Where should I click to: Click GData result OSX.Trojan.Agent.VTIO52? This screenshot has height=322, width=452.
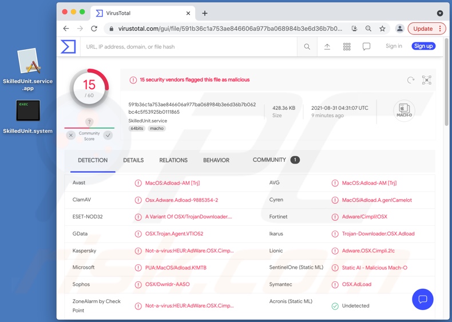click(174, 234)
